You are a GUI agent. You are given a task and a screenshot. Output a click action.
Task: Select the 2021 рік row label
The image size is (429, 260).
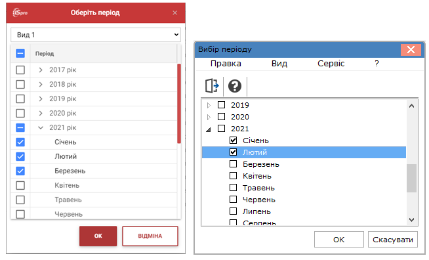(x=63, y=127)
